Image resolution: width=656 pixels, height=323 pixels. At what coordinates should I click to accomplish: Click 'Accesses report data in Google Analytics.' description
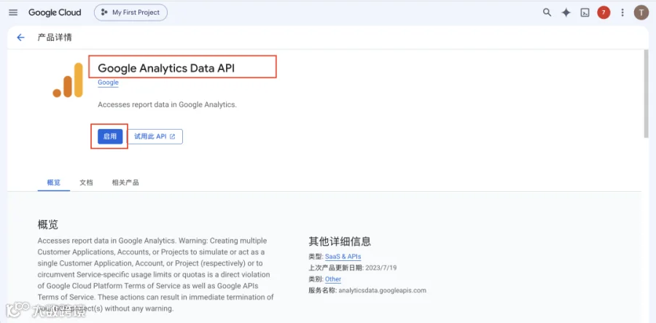tap(168, 104)
